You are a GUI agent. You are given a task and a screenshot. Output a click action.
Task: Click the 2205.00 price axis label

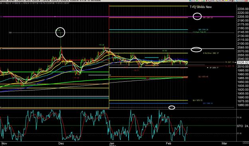[x=243, y=17]
